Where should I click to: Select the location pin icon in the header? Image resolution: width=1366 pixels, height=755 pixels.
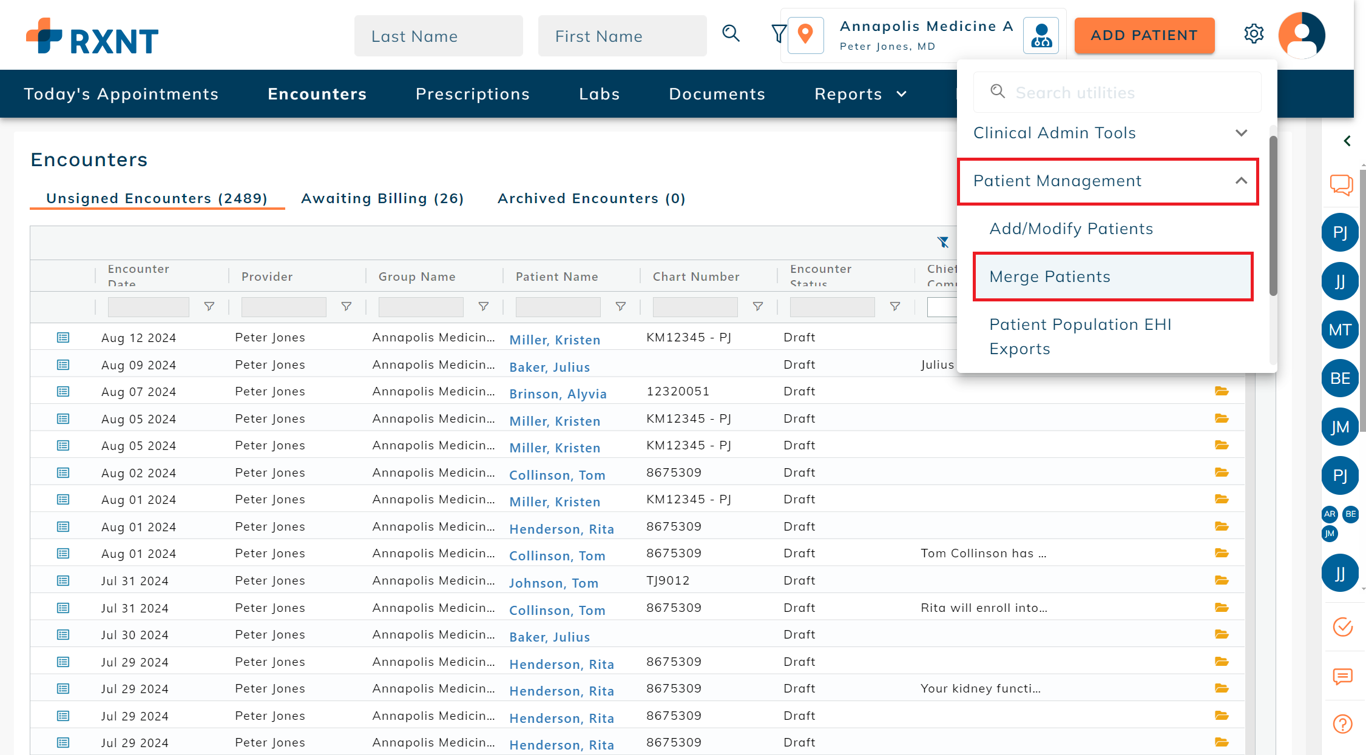[806, 35]
